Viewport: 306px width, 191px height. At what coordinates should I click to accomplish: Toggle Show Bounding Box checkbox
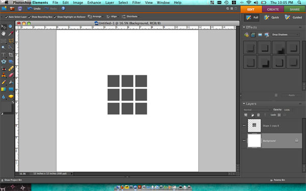coord(30,17)
